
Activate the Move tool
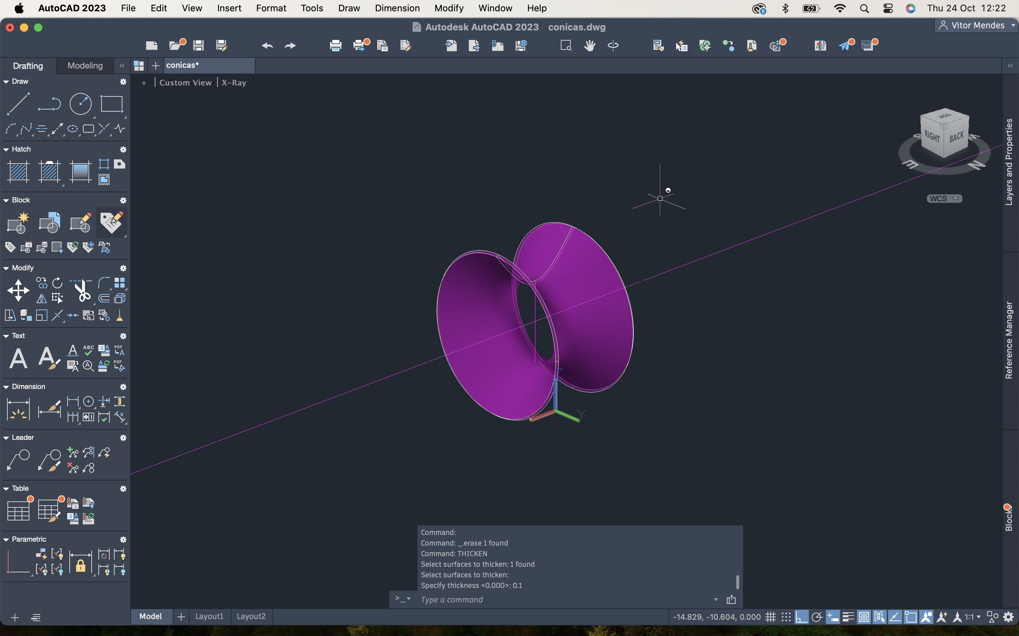click(18, 290)
